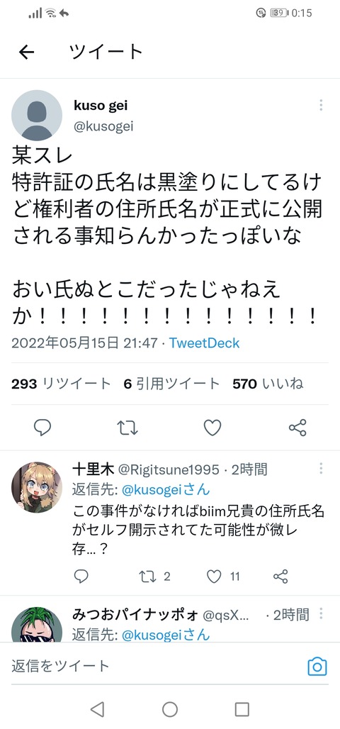Open 十里木's avatar profile

click(37, 487)
